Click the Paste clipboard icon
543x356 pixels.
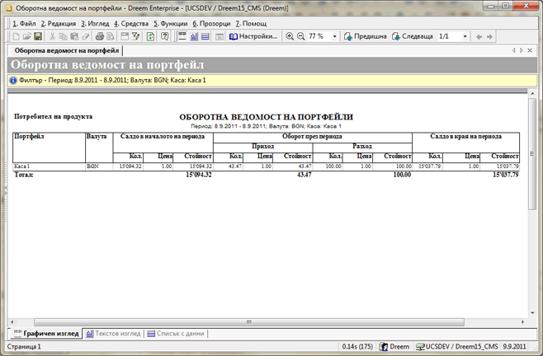click(x=74, y=36)
